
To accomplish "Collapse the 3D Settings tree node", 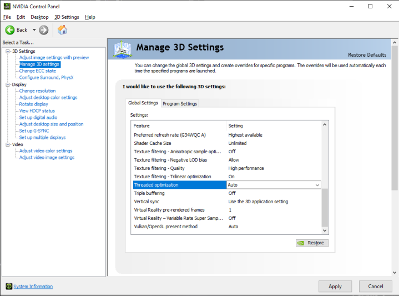I will (7, 51).
